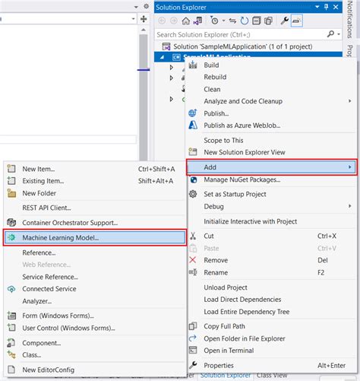Click the magnifier search icon
The image size is (360, 381).
pos(330,33)
